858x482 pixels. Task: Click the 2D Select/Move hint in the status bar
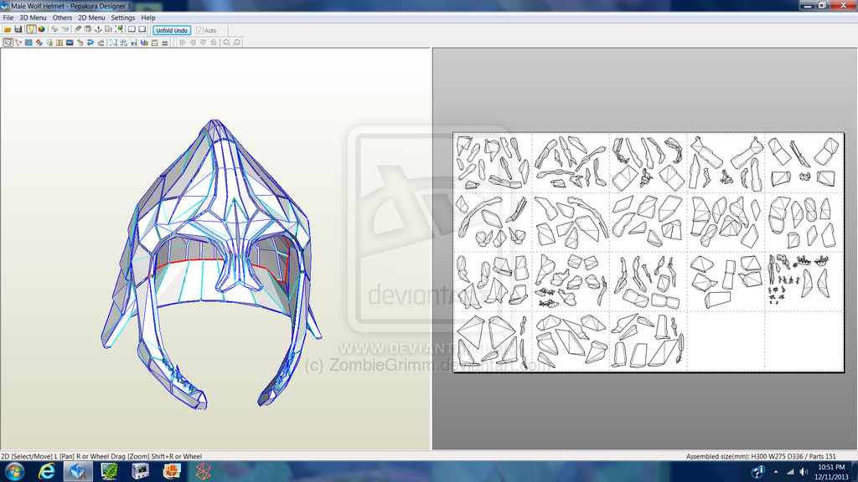(x=101, y=456)
